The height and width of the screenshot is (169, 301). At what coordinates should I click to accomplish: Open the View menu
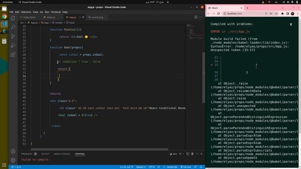(36, 12)
